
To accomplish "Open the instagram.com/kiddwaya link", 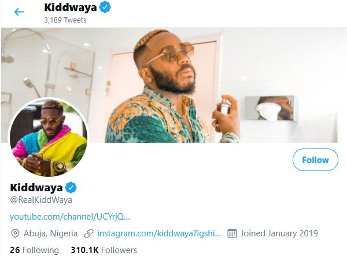I will 158,233.
